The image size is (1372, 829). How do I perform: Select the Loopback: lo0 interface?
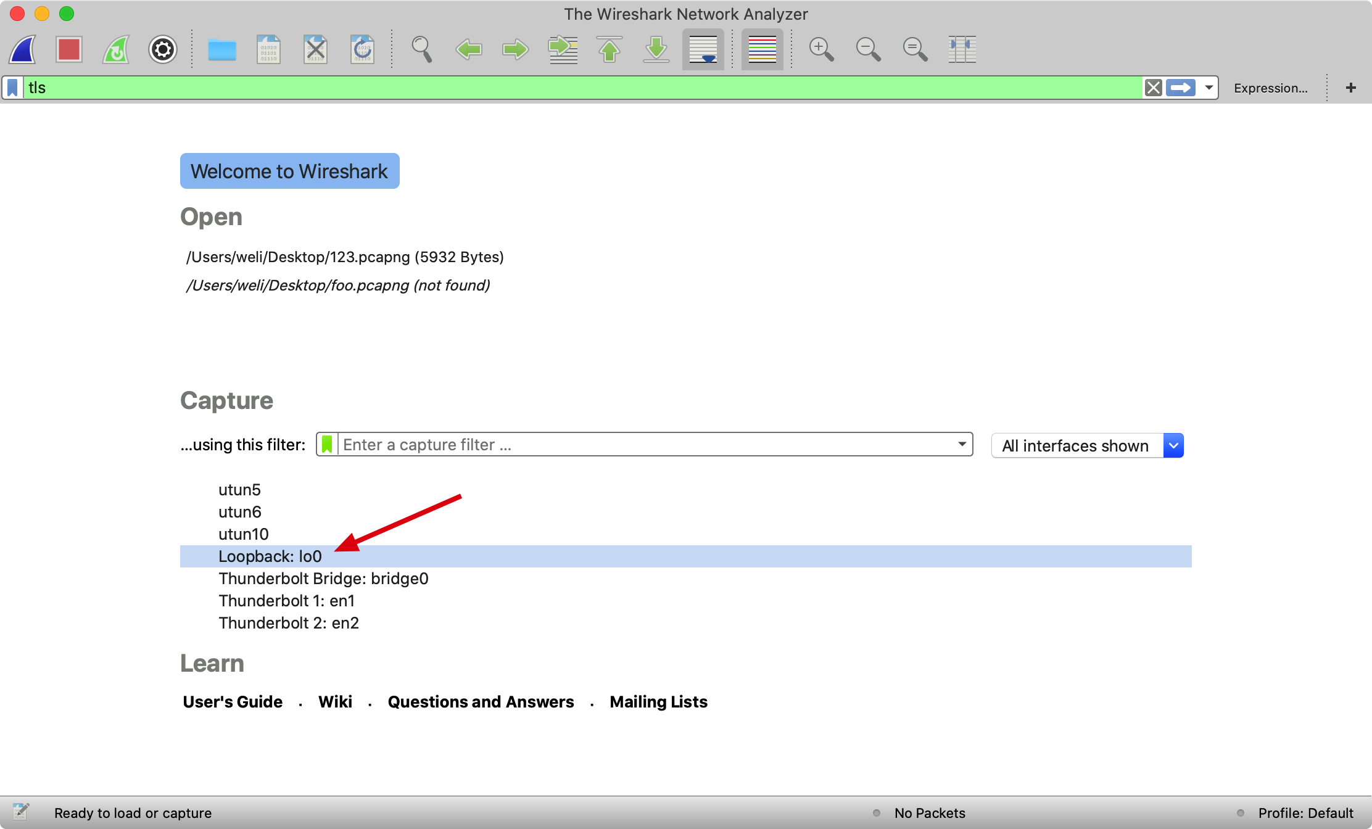pyautogui.click(x=270, y=556)
